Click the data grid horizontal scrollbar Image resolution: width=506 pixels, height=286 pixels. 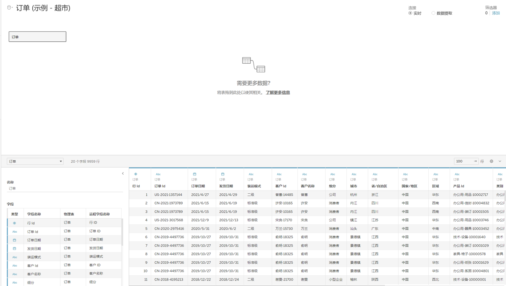click(257, 285)
